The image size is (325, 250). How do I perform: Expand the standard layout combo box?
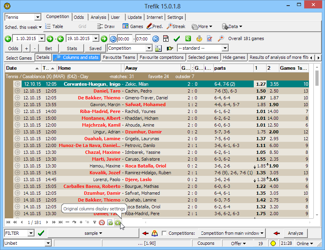point(225,48)
